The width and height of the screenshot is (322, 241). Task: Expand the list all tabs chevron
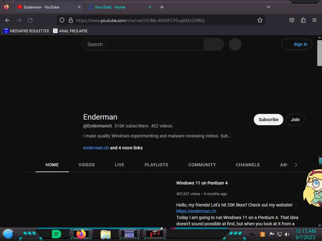[x=269, y=7]
